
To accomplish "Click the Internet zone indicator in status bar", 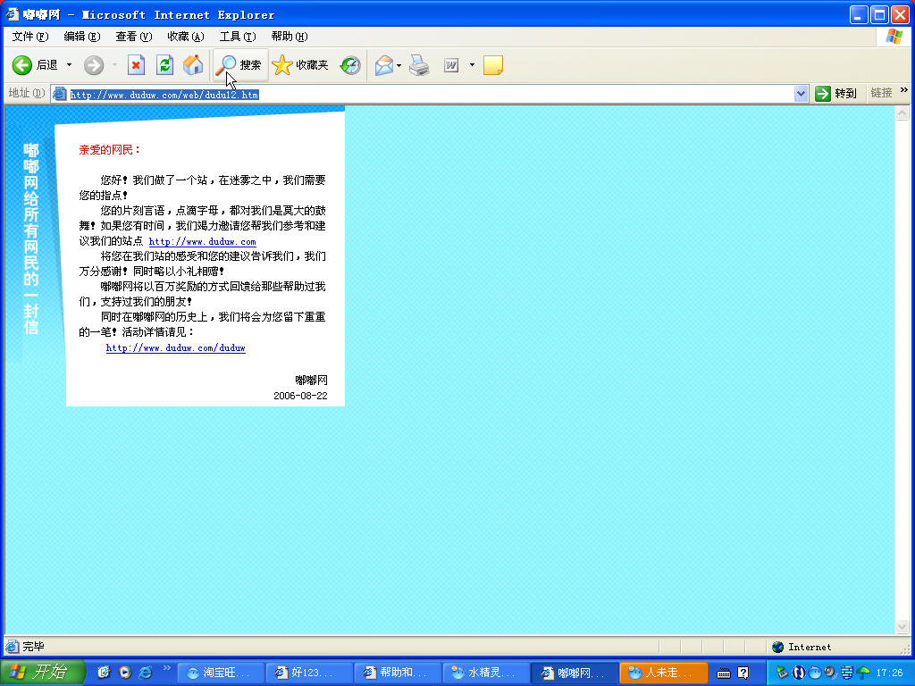I will pyautogui.click(x=802, y=647).
